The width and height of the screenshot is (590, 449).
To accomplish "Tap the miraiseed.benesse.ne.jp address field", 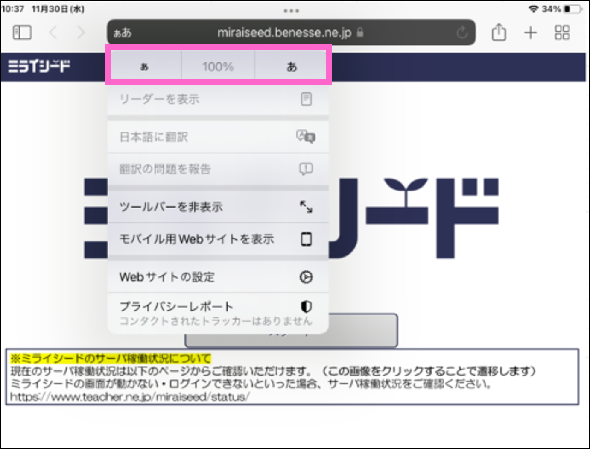I will pos(290,32).
